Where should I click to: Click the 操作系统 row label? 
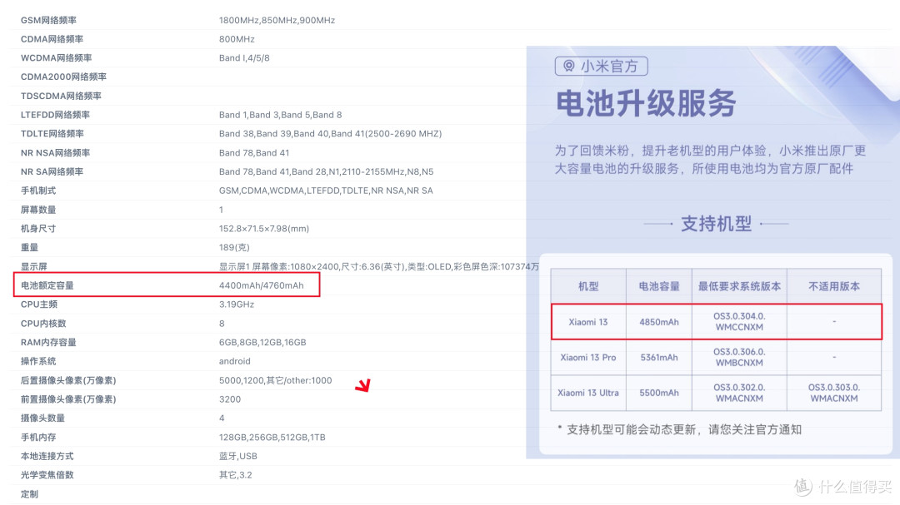click(x=37, y=361)
